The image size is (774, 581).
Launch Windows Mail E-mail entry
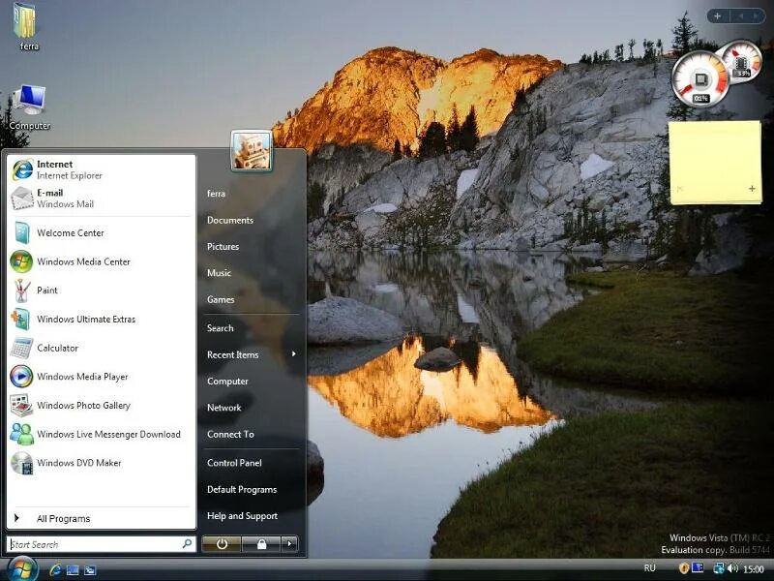[102, 199]
